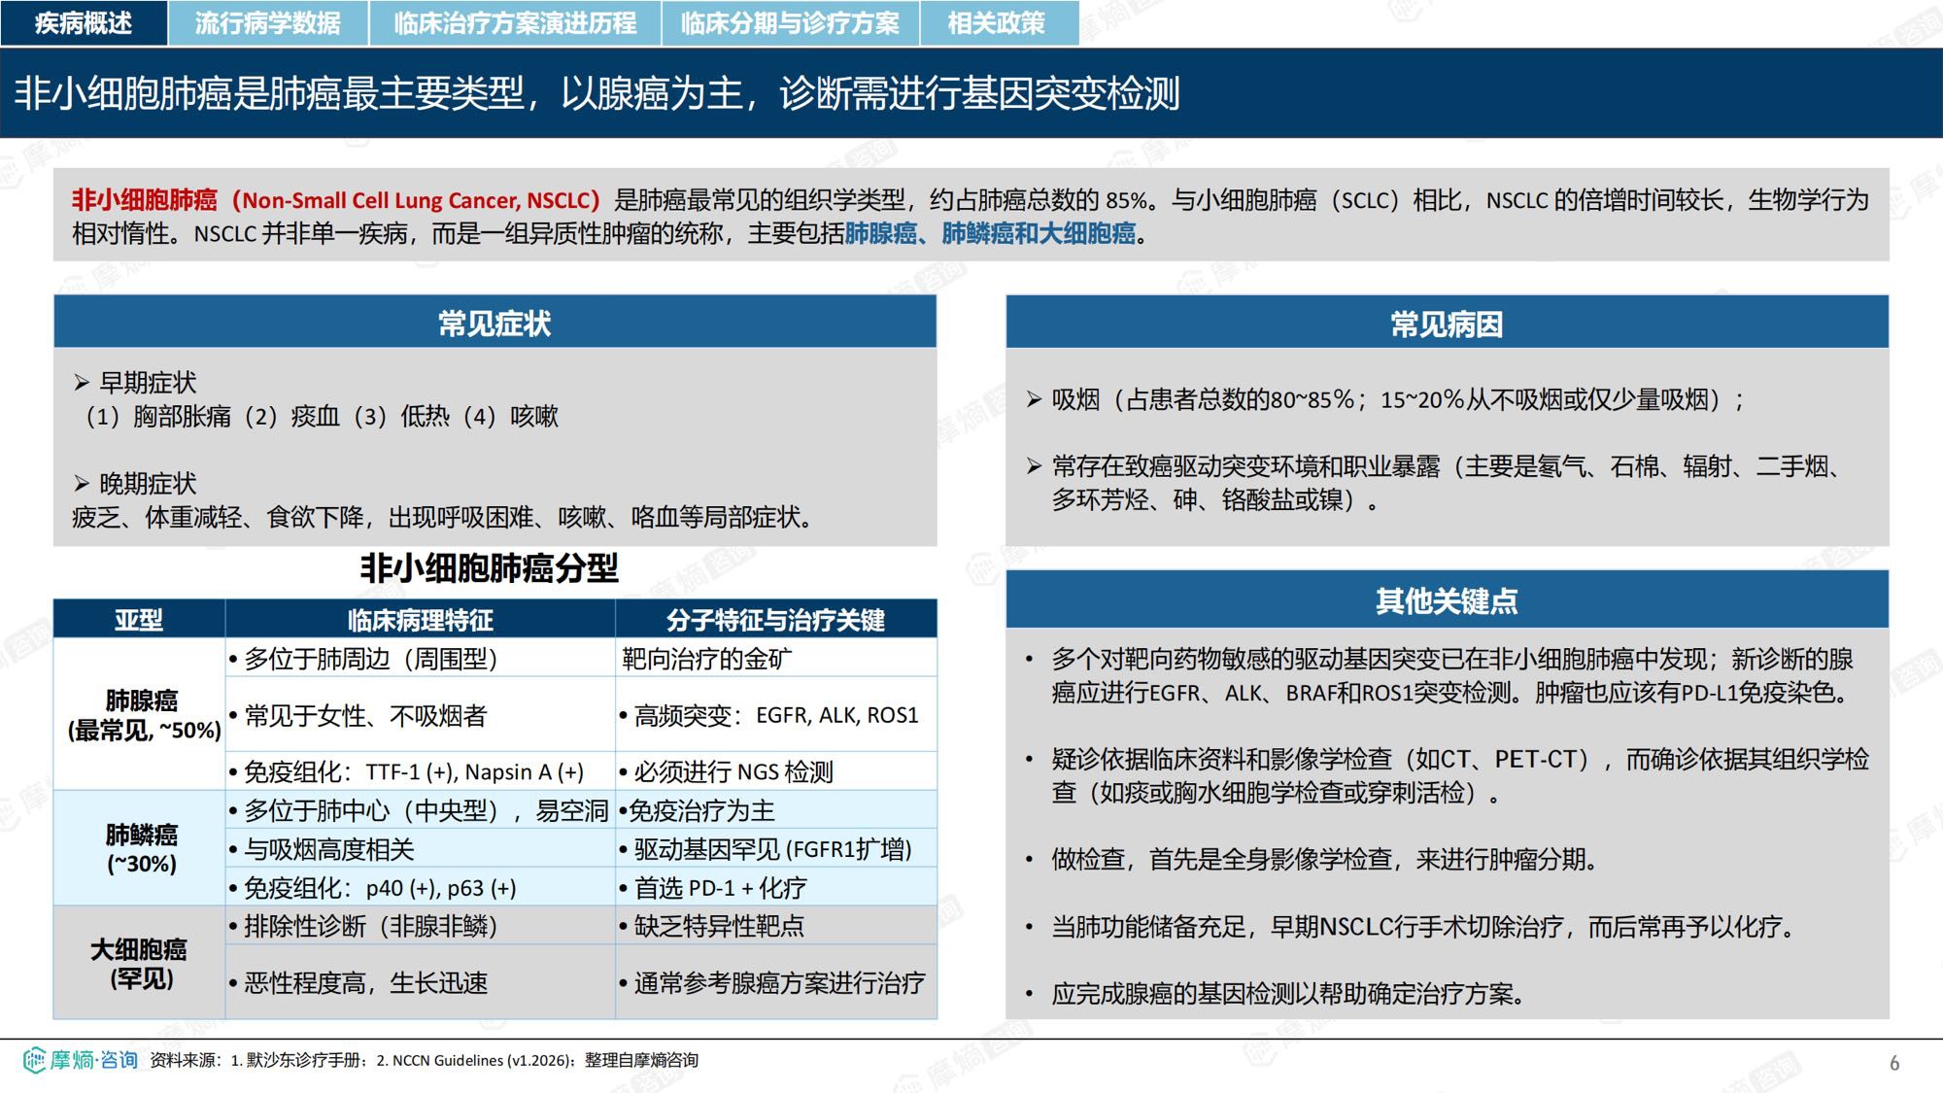Select the red NSCLC heading text
The width and height of the screenshot is (1943, 1093).
[x=336, y=200]
